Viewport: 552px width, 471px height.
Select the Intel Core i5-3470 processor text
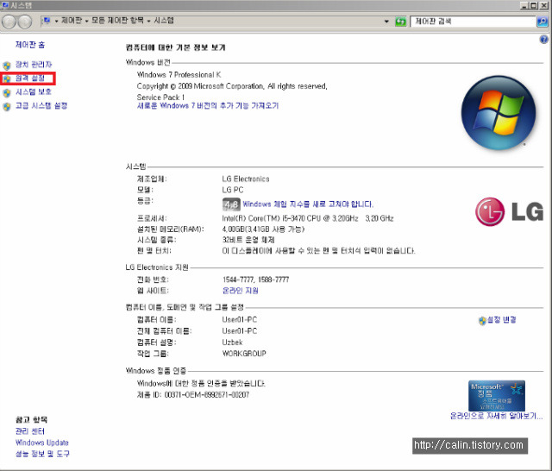(308, 218)
